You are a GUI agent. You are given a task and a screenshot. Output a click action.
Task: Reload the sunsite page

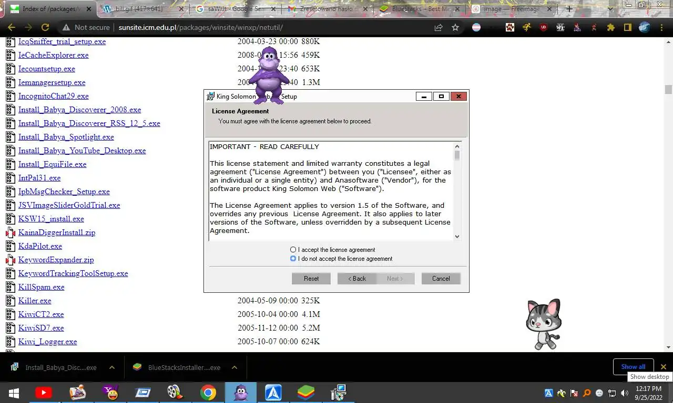pos(45,27)
